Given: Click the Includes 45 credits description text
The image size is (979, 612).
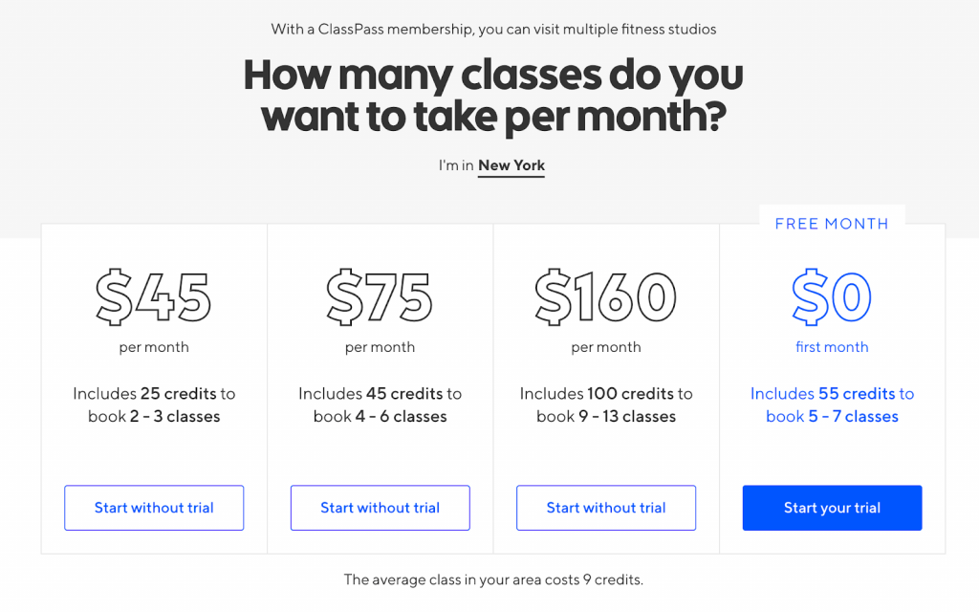Looking at the screenshot, I should click(380, 404).
